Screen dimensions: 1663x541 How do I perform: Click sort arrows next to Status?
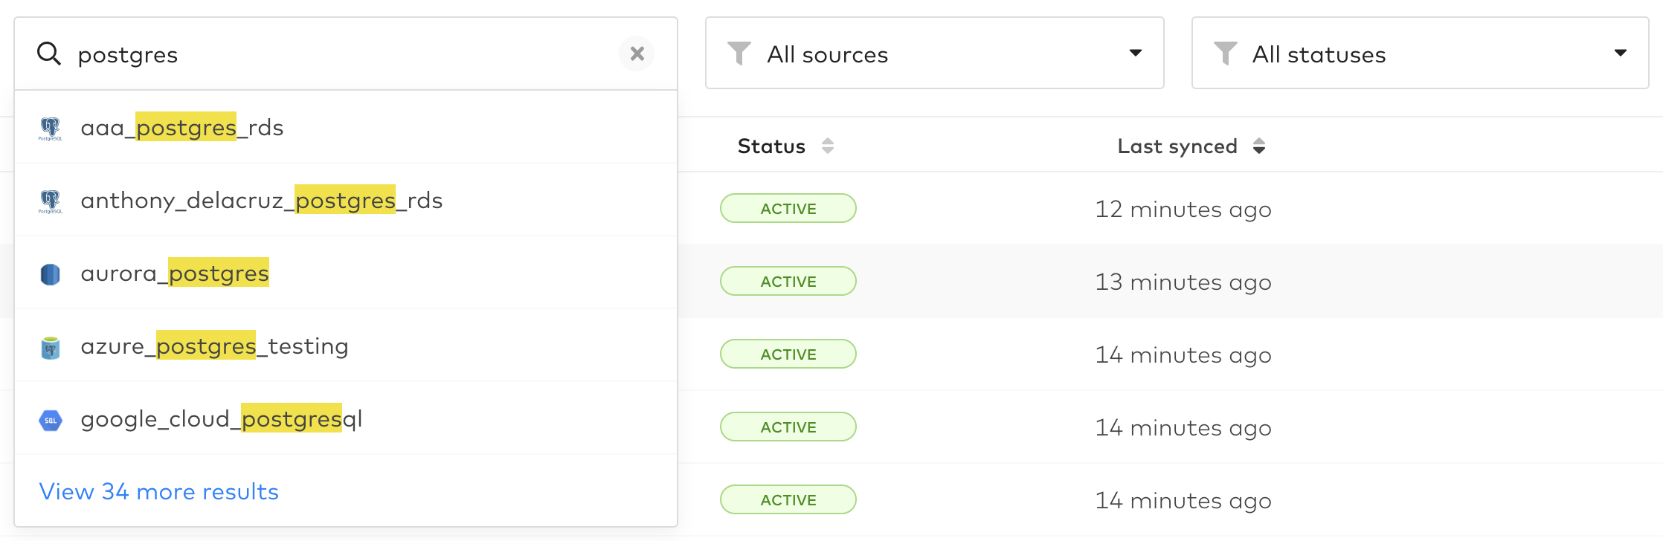[827, 146]
